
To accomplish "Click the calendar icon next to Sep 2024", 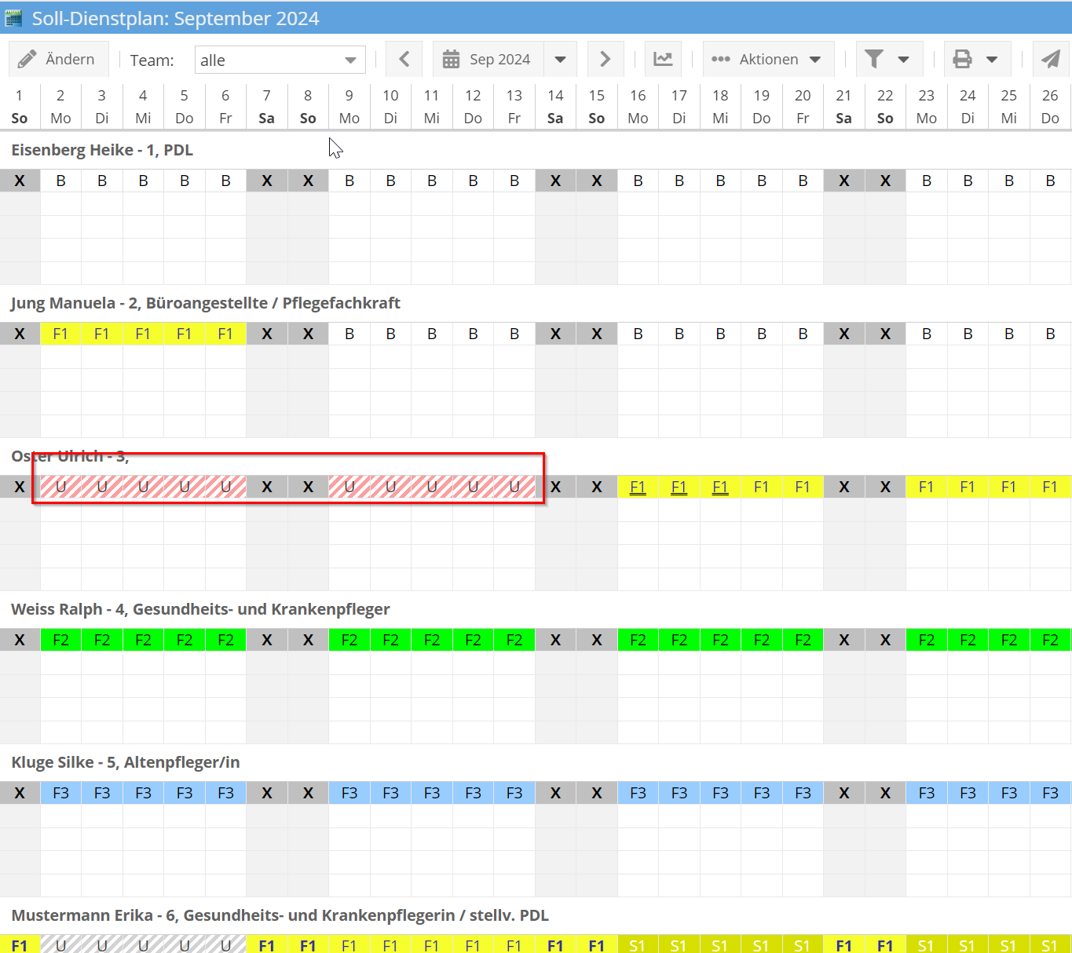I will point(451,58).
